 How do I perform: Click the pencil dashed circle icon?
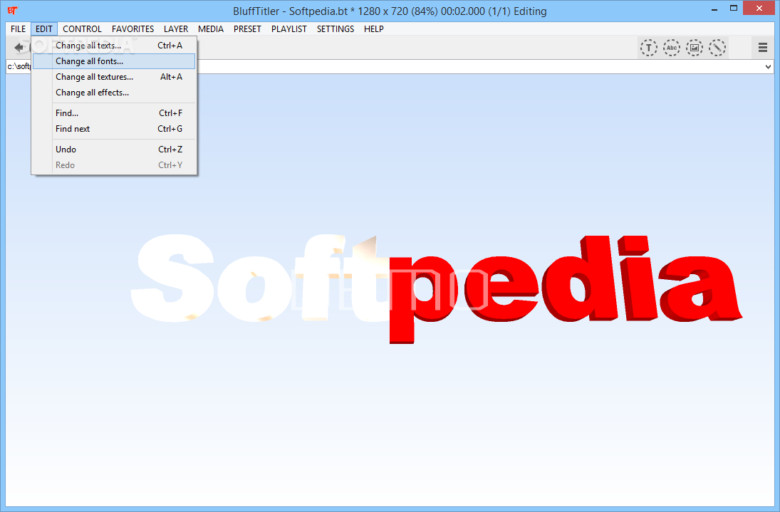pyautogui.click(x=717, y=48)
